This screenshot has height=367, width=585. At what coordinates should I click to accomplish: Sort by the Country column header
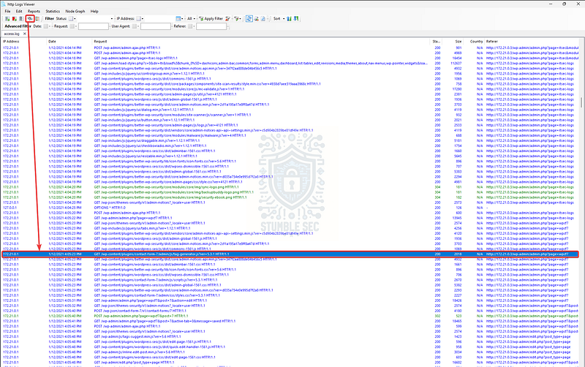coord(474,42)
